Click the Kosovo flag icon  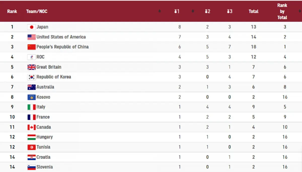click(x=31, y=97)
